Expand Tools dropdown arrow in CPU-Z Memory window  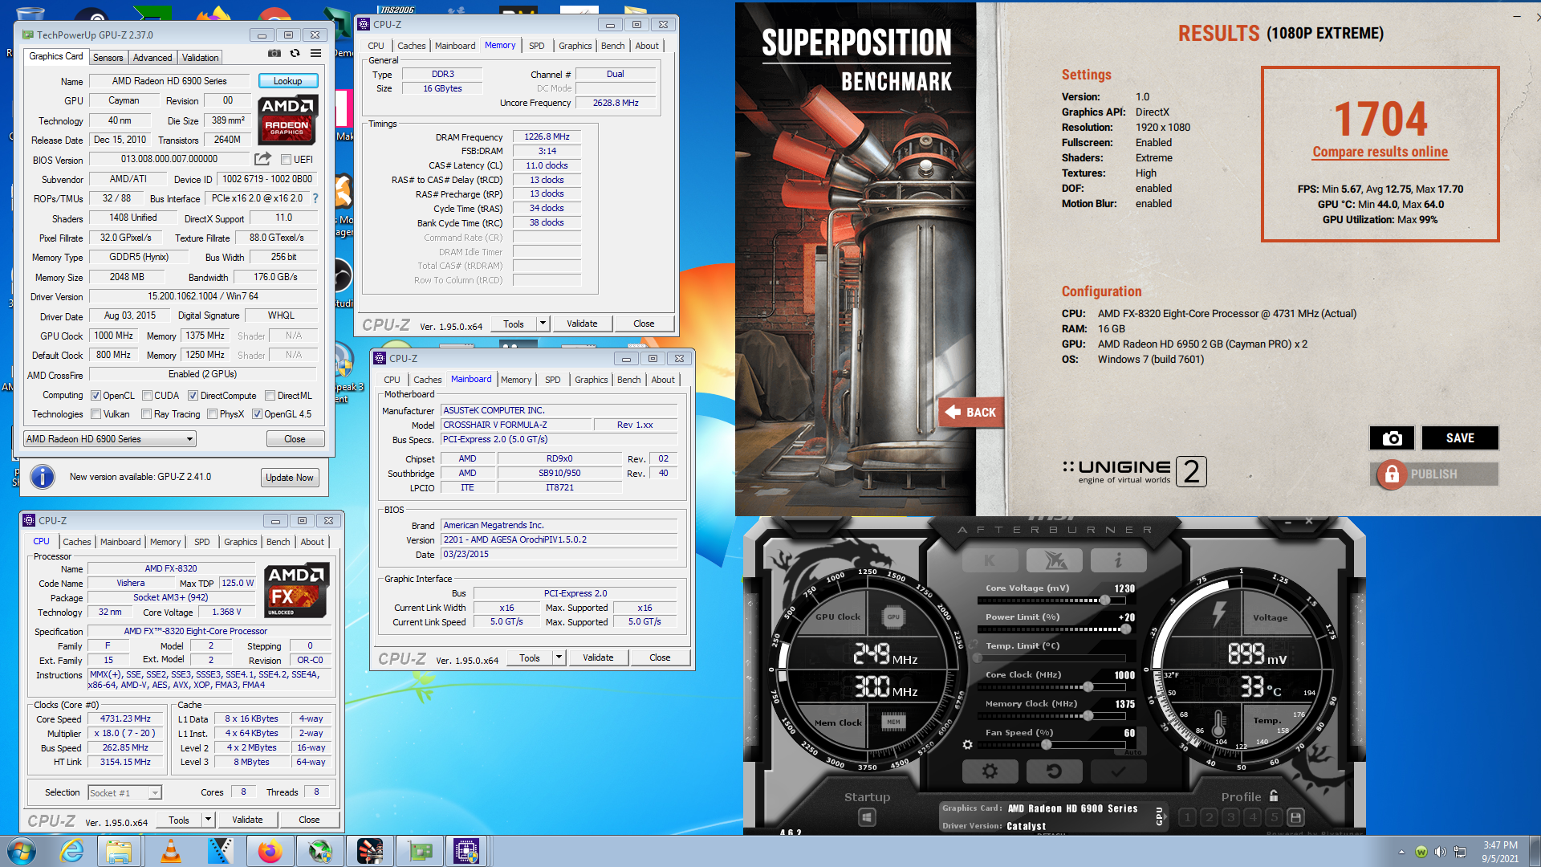coord(543,324)
